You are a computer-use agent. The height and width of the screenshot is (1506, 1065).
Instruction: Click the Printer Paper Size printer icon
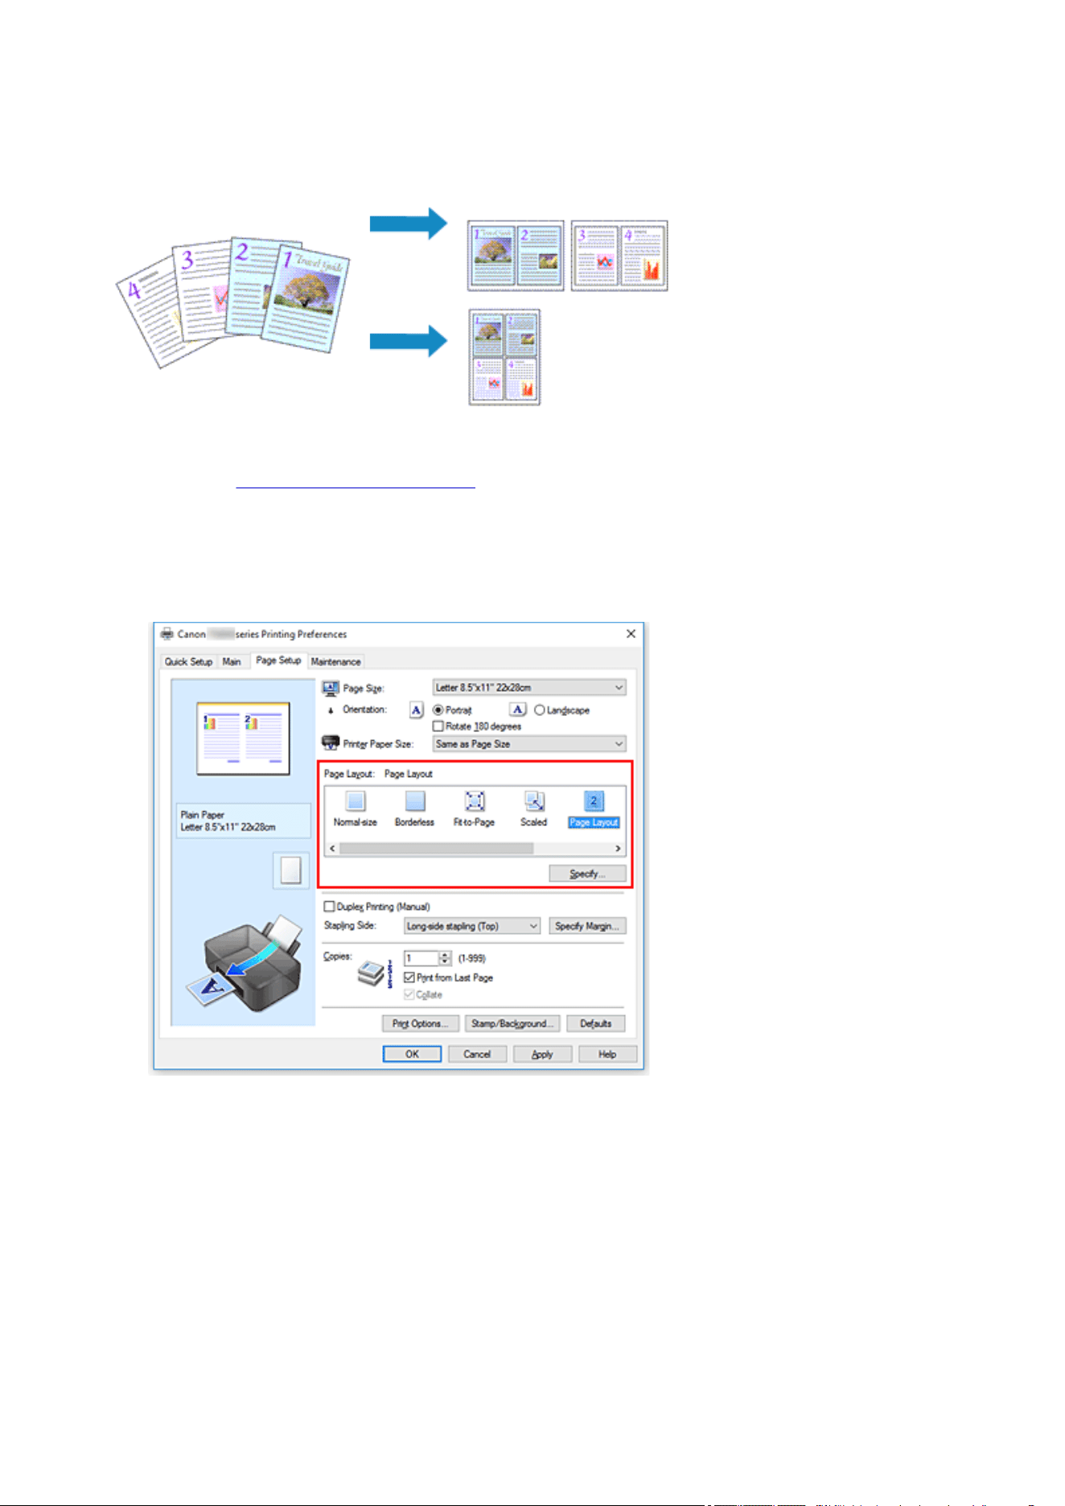331,743
